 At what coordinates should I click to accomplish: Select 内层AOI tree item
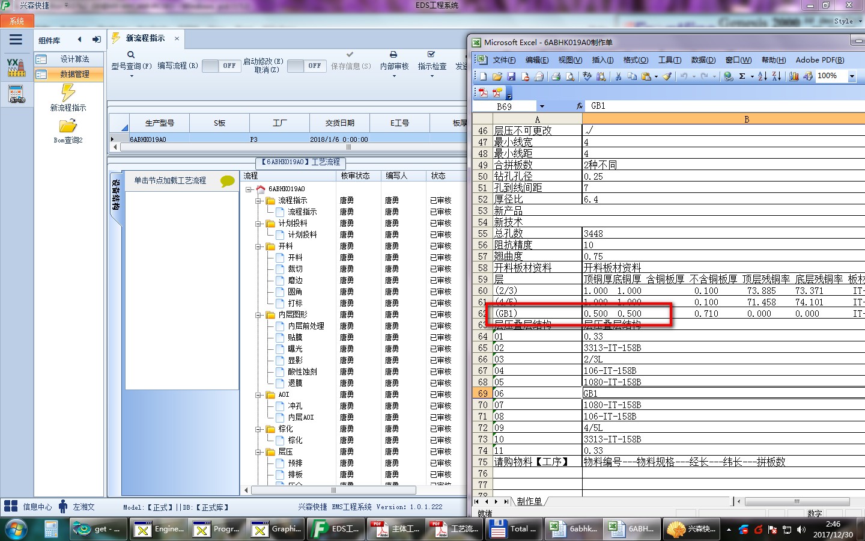[x=301, y=418]
